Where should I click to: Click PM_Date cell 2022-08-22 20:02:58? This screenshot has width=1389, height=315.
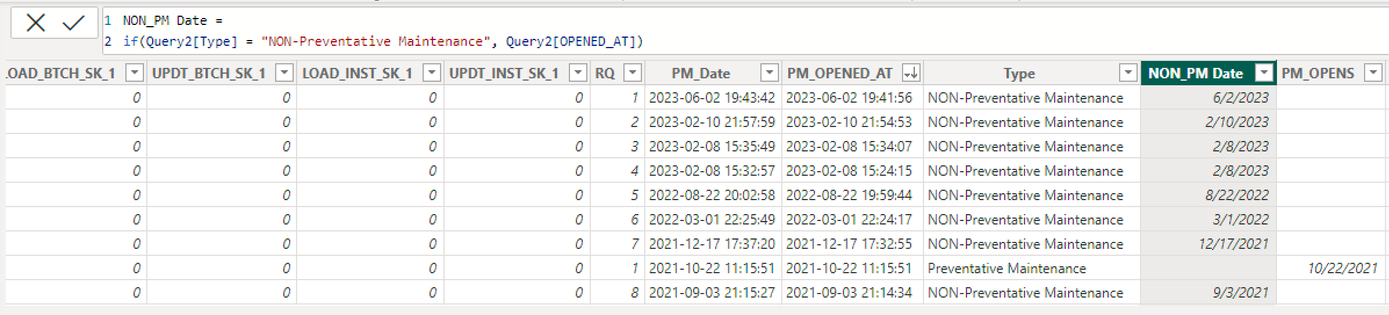click(x=713, y=195)
